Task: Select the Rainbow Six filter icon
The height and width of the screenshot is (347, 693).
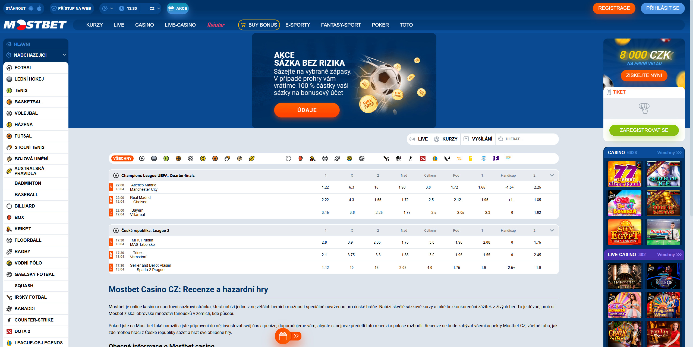Action: (470, 158)
